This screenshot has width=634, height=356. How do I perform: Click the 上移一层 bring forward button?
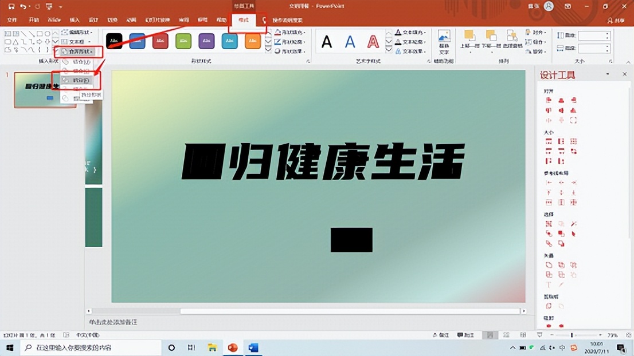pos(469,41)
